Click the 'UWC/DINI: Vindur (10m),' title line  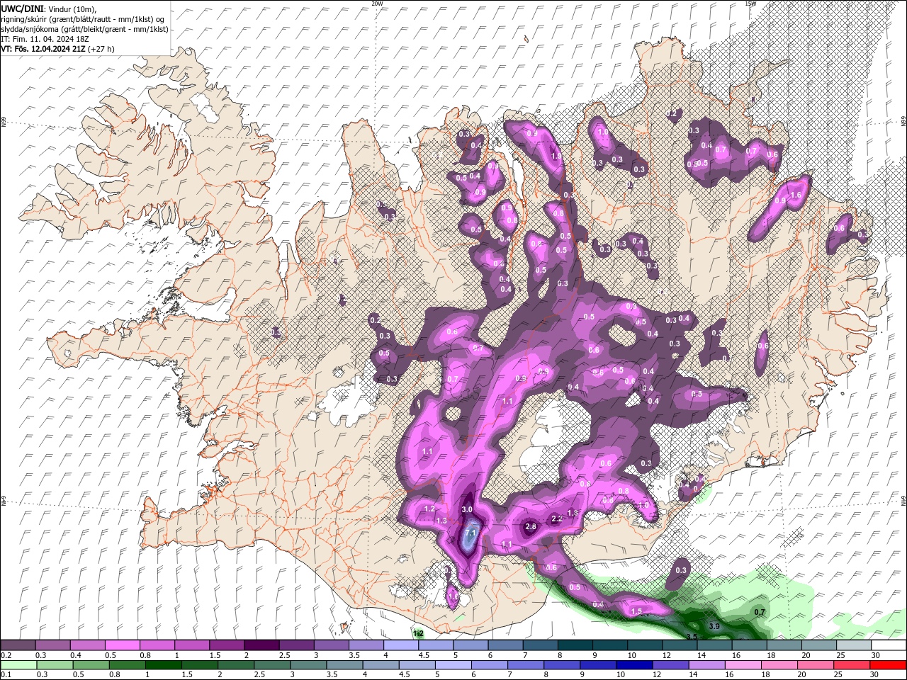(48, 9)
